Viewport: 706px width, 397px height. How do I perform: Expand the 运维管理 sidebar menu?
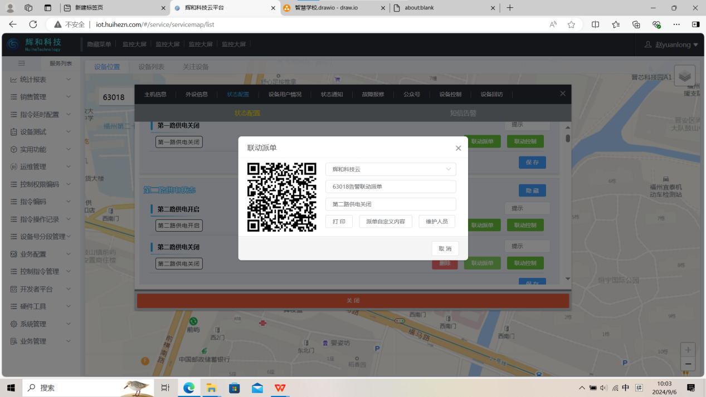pyautogui.click(x=41, y=166)
